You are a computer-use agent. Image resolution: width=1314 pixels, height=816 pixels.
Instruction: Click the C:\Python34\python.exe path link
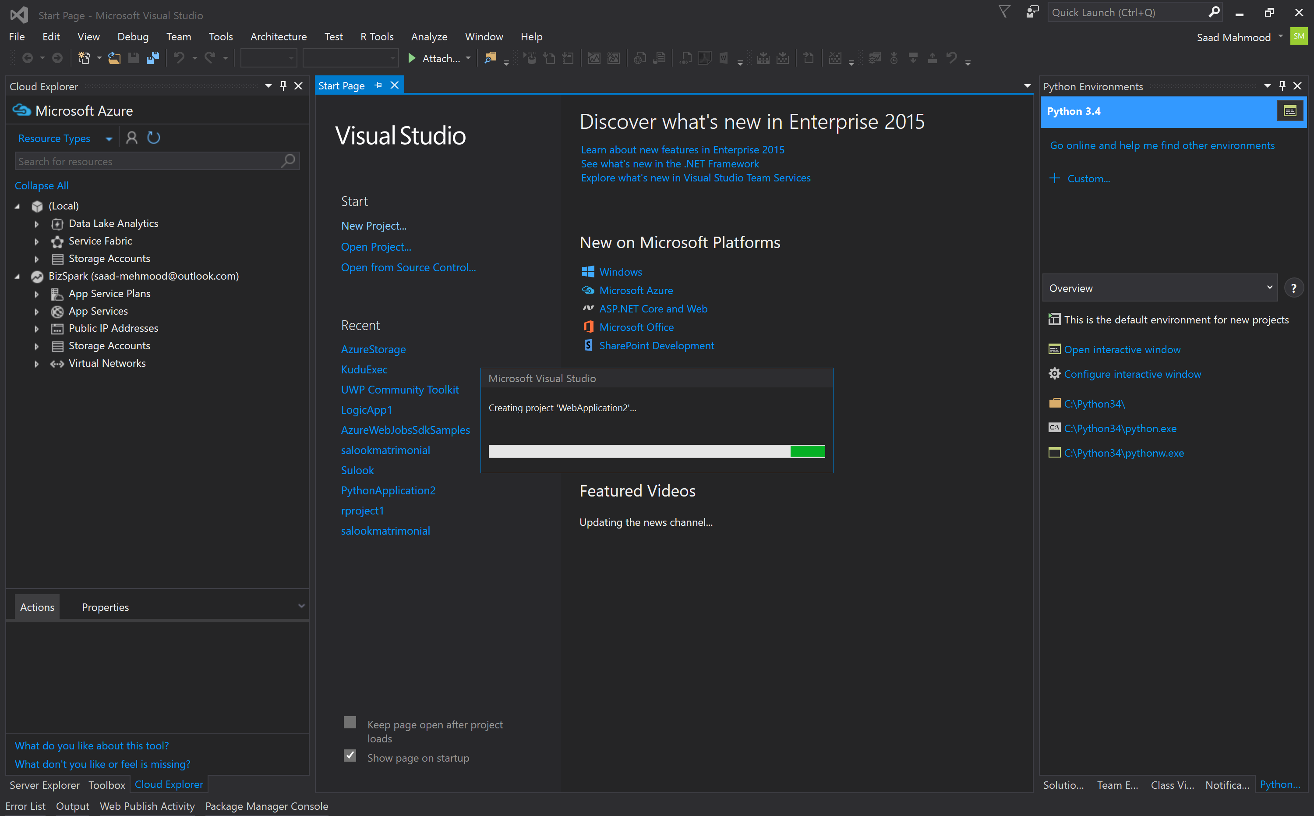click(x=1120, y=428)
